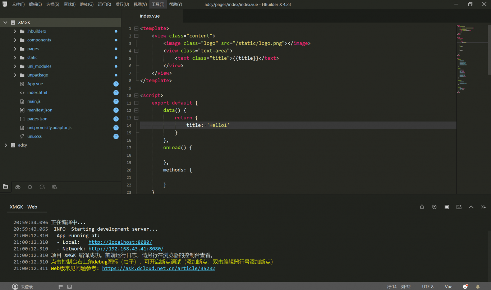Toggle the outline list icon in status bar
The width and height of the screenshot is (491, 290).
tap(61, 287)
